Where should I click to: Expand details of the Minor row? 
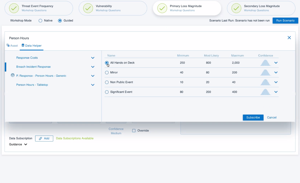276,73
